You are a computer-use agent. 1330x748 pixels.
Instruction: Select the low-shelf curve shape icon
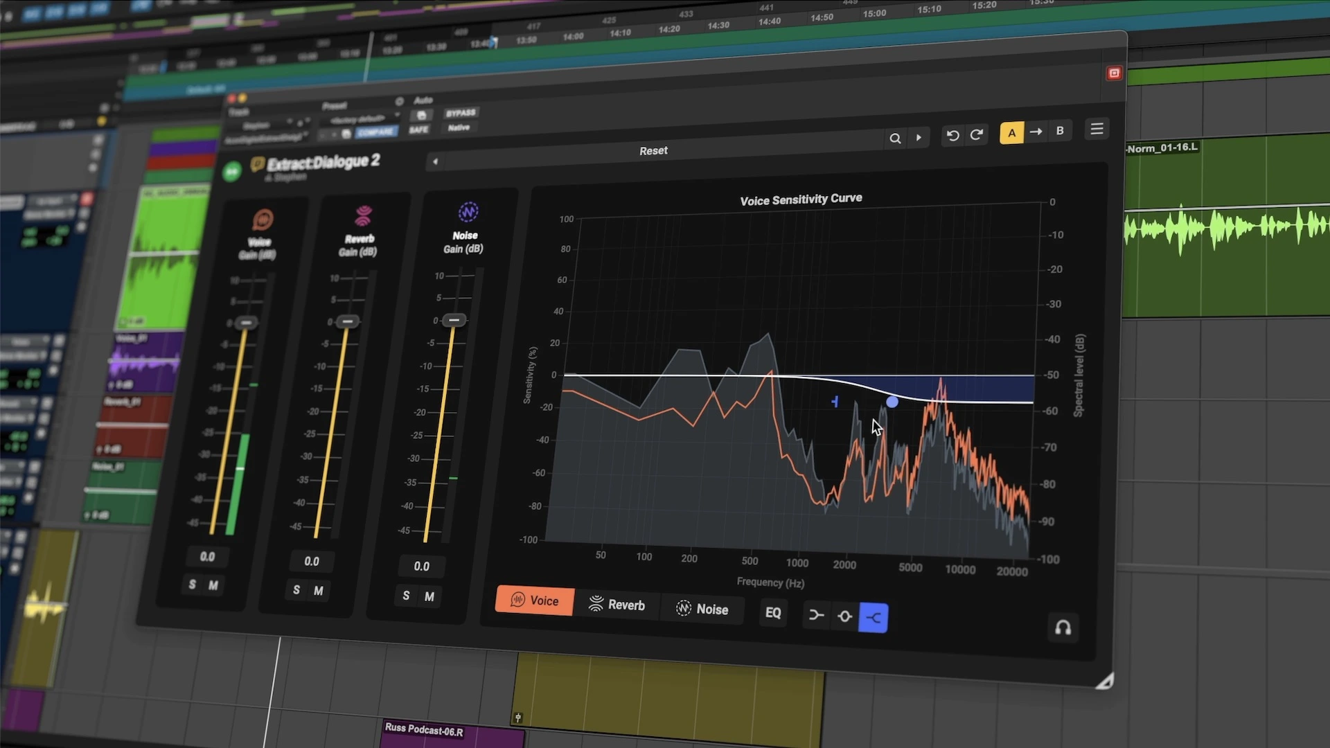coord(816,615)
